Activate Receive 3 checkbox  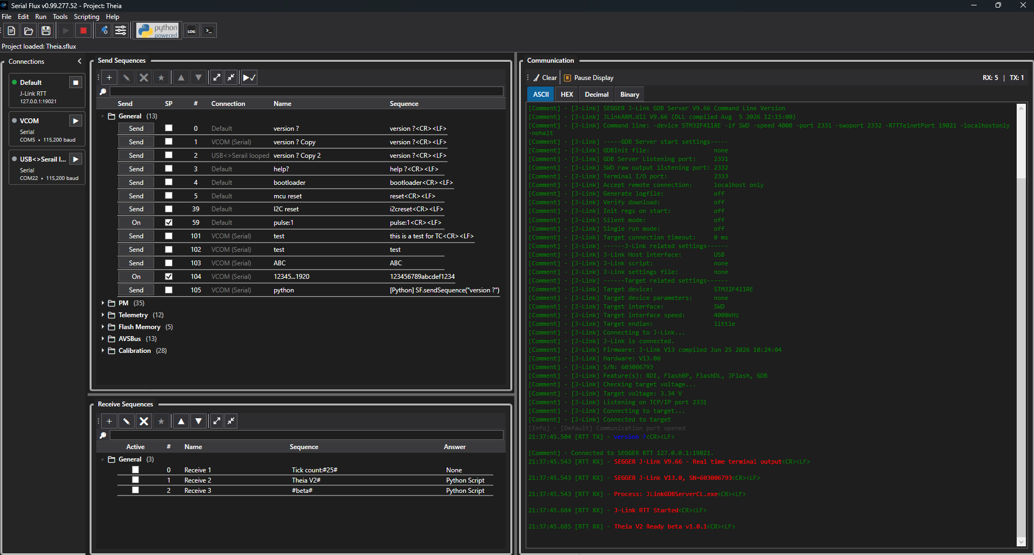[x=135, y=490]
